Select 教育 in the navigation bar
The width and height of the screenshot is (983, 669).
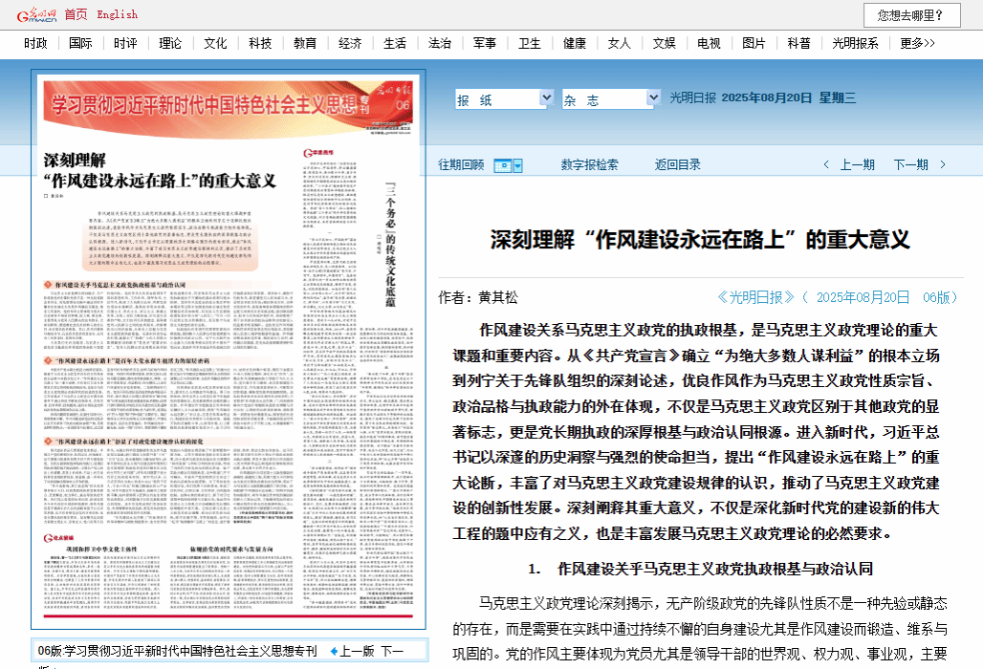coord(305,43)
